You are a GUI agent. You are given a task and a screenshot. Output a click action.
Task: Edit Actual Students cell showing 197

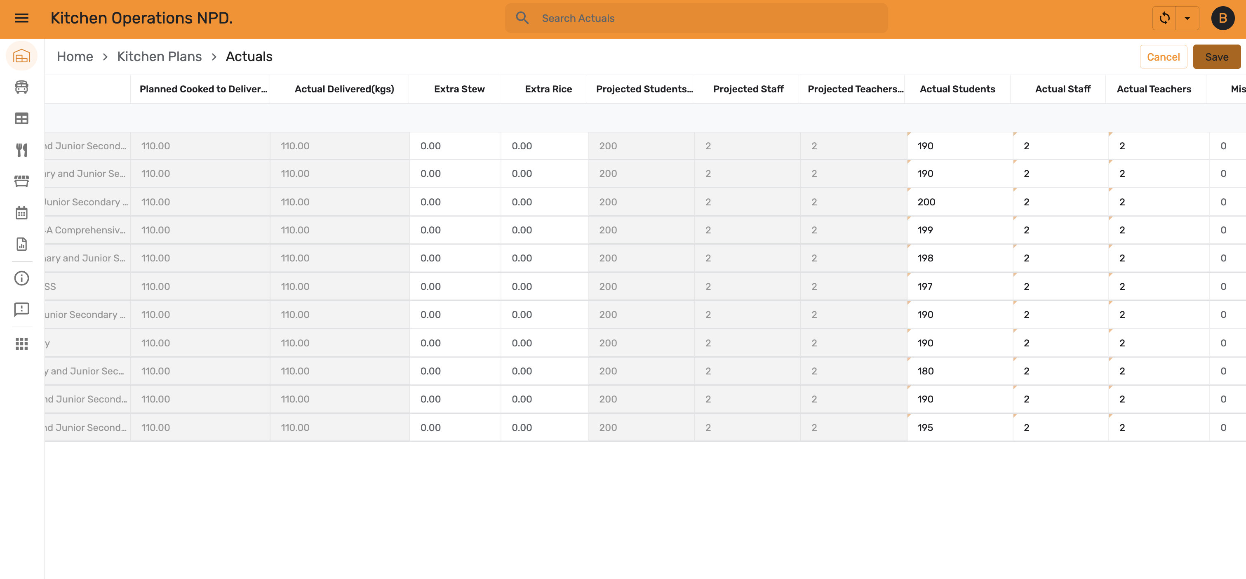coord(960,287)
